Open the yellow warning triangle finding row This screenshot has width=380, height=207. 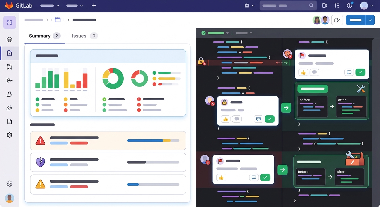(x=108, y=184)
